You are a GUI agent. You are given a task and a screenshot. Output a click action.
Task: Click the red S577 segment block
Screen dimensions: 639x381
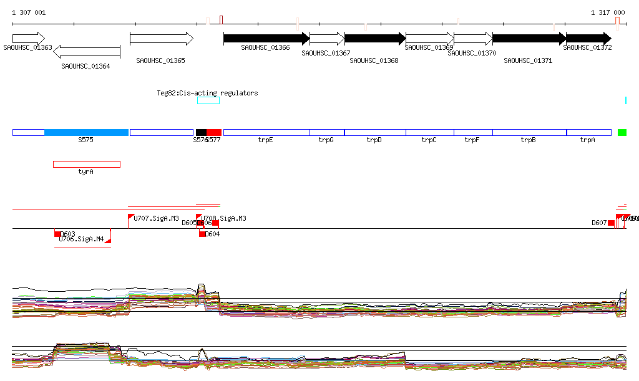pyautogui.click(x=214, y=132)
